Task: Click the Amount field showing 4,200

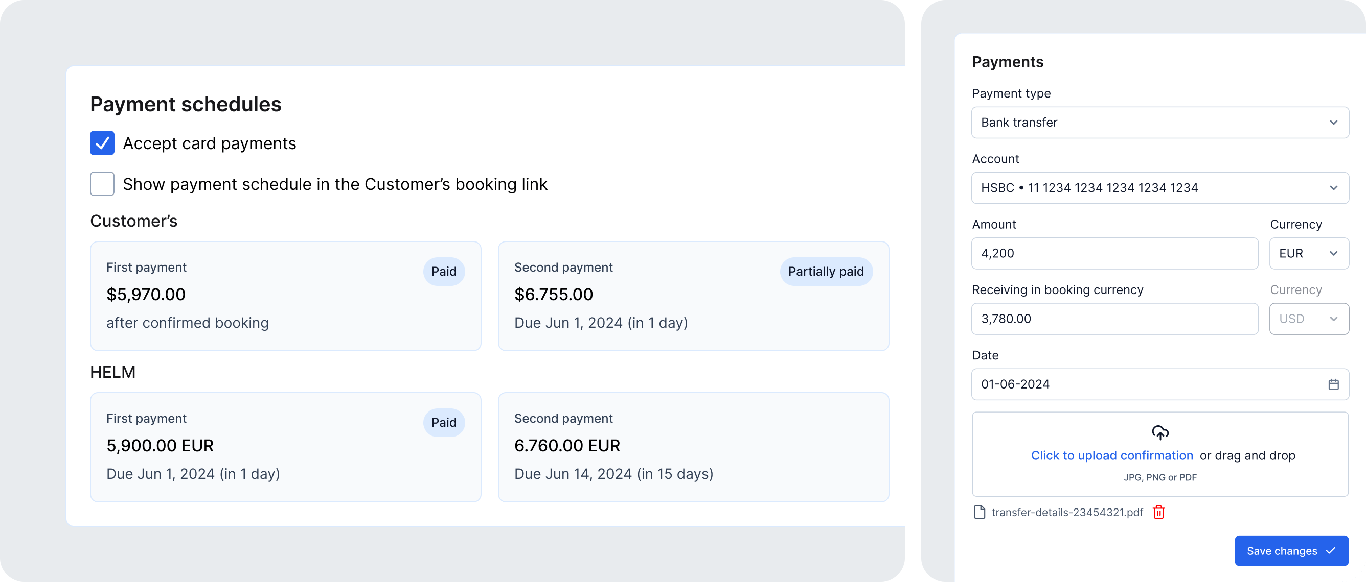Action: click(1114, 253)
